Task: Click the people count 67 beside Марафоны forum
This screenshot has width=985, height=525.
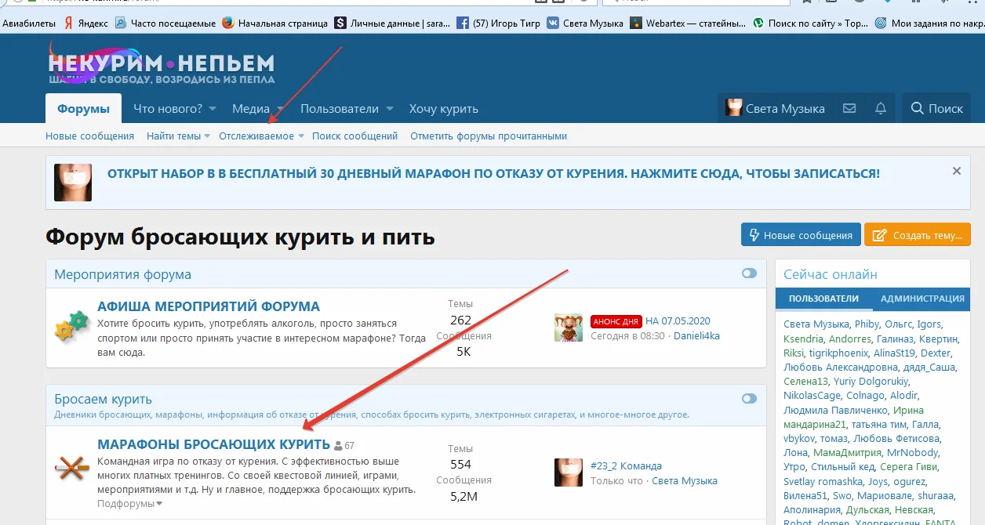Action: (x=344, y=445)
